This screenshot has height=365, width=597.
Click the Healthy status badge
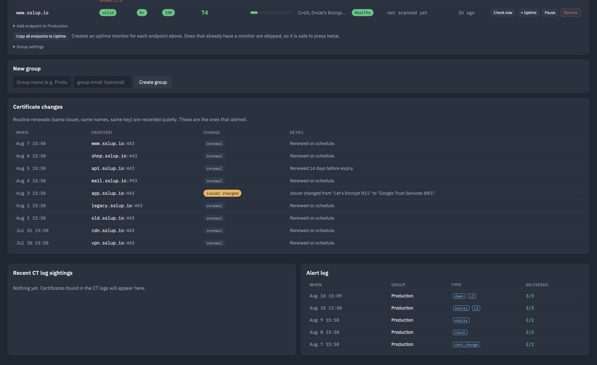click(362, 13)
